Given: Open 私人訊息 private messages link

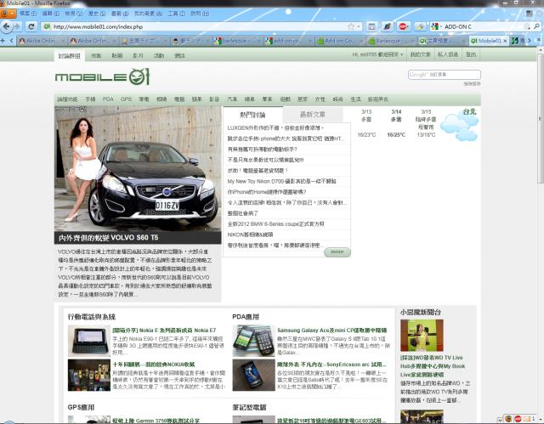Looking at the screenshot, I should click(448, 54).
